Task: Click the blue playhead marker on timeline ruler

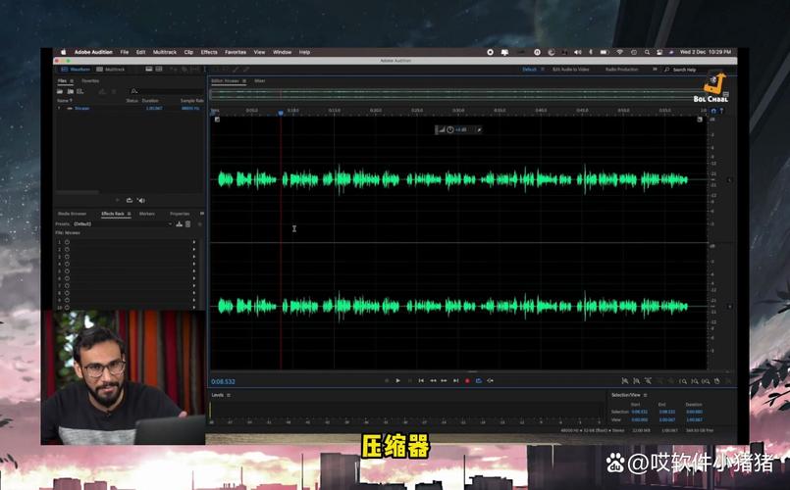Action: pos(281,113)
